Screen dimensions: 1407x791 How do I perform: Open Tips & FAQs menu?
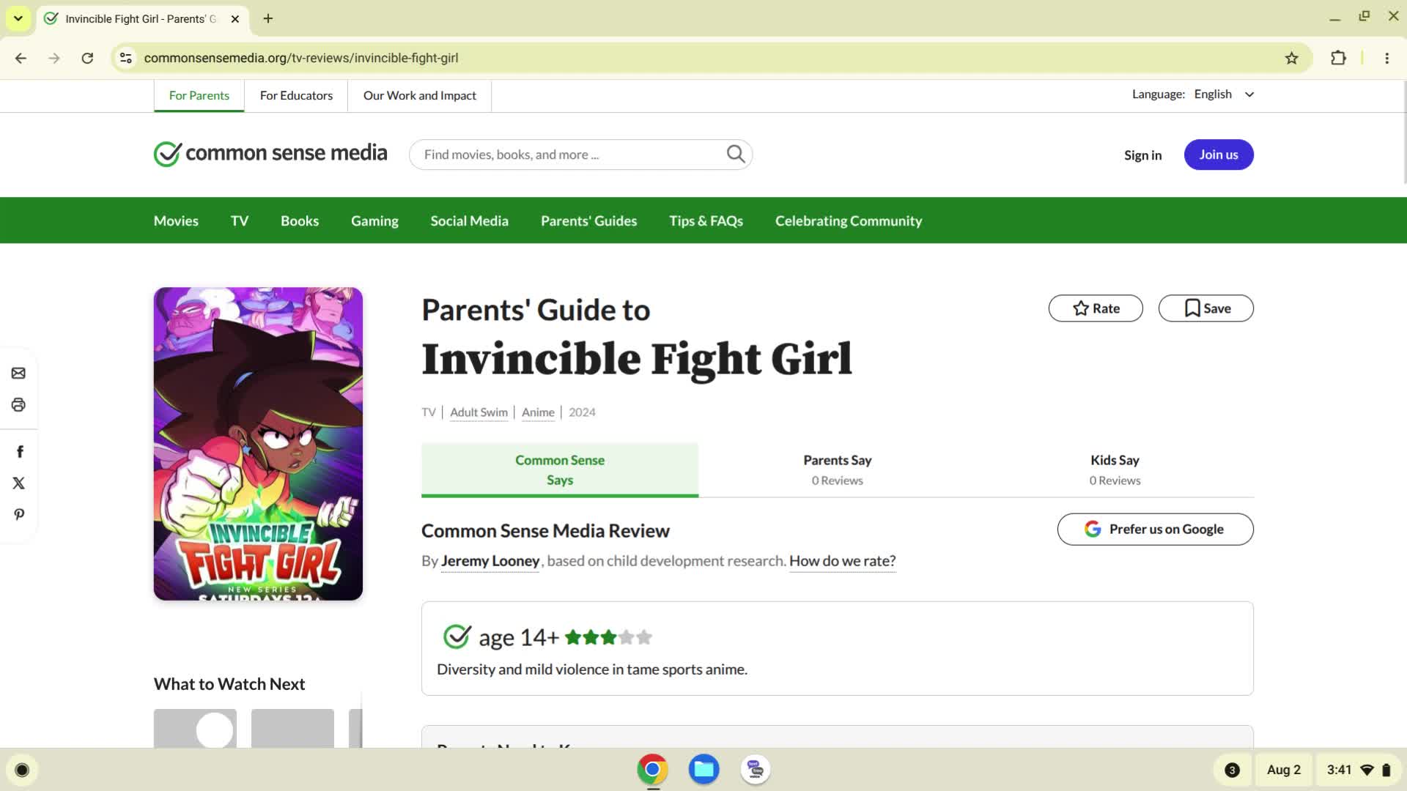706,220
